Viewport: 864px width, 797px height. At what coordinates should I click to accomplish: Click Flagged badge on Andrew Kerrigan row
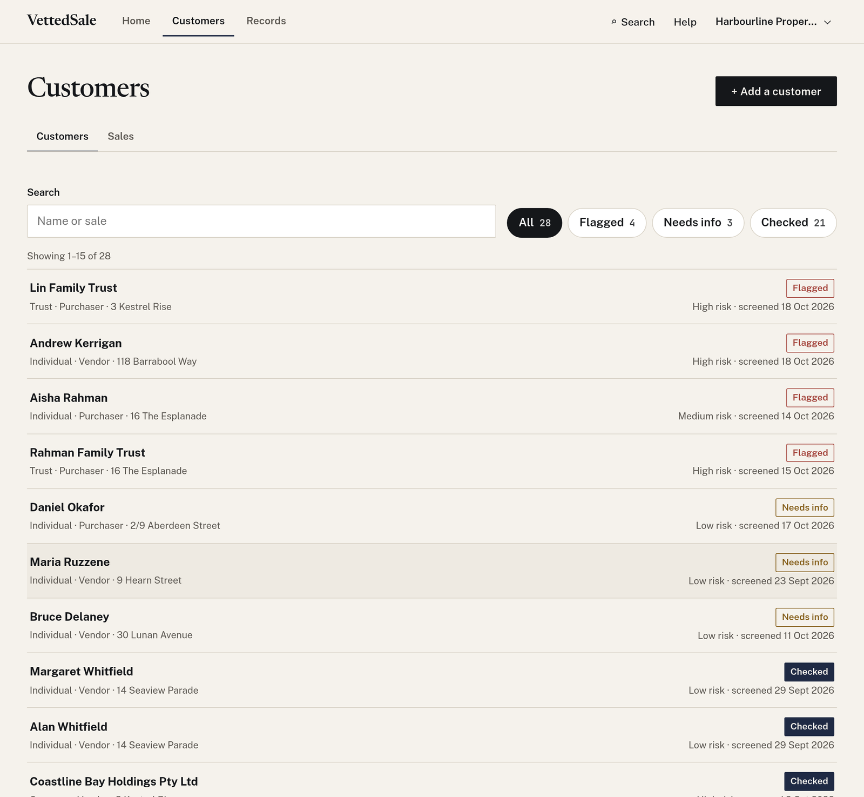click(810, 343)
